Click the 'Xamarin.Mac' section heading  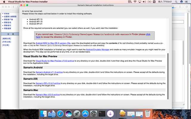(31, 90)
